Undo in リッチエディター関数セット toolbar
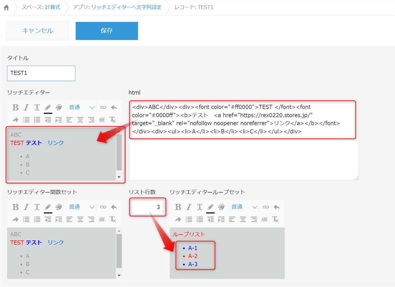 click(114, 207)
